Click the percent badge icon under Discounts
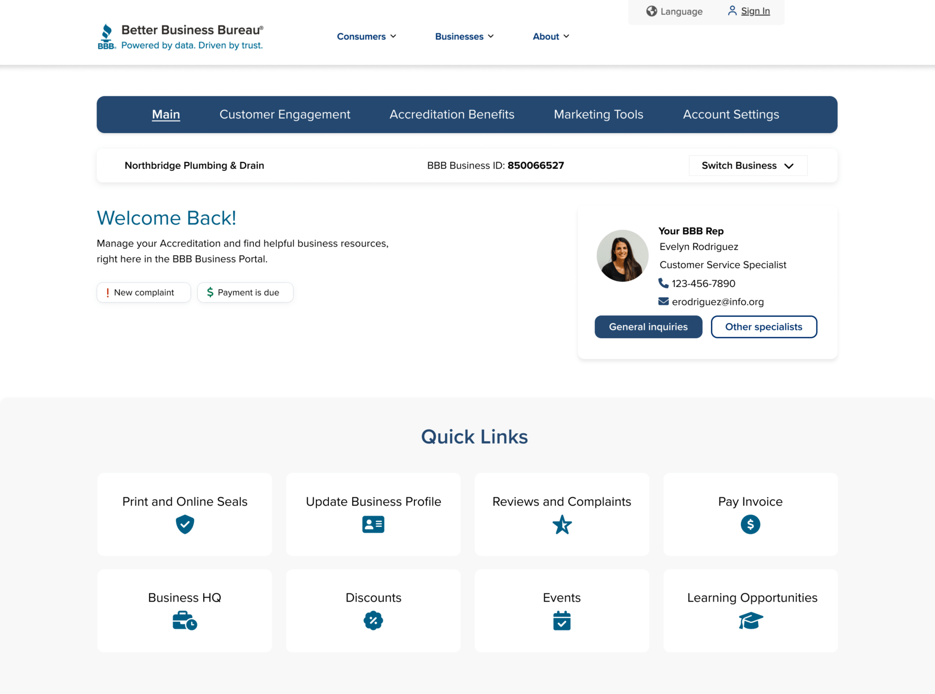Image resolution: width=935 pixels, height=694 pixels. point(373,620)
